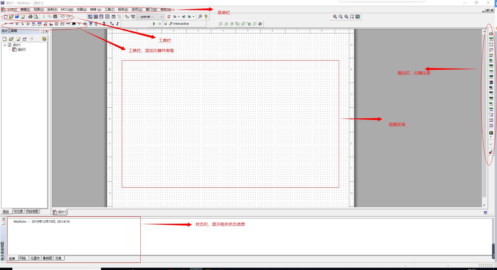Switch to the 可见度 tab

tap(18, 211)
